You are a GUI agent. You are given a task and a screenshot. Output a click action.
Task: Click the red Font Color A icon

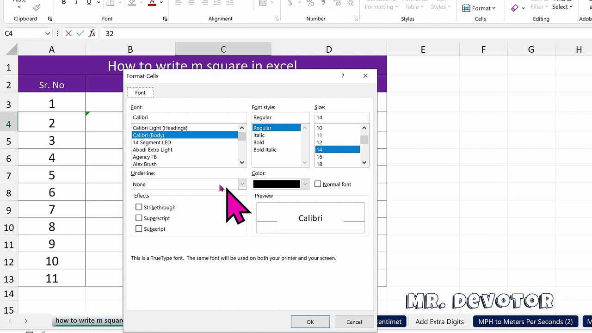tap(152, 3)
